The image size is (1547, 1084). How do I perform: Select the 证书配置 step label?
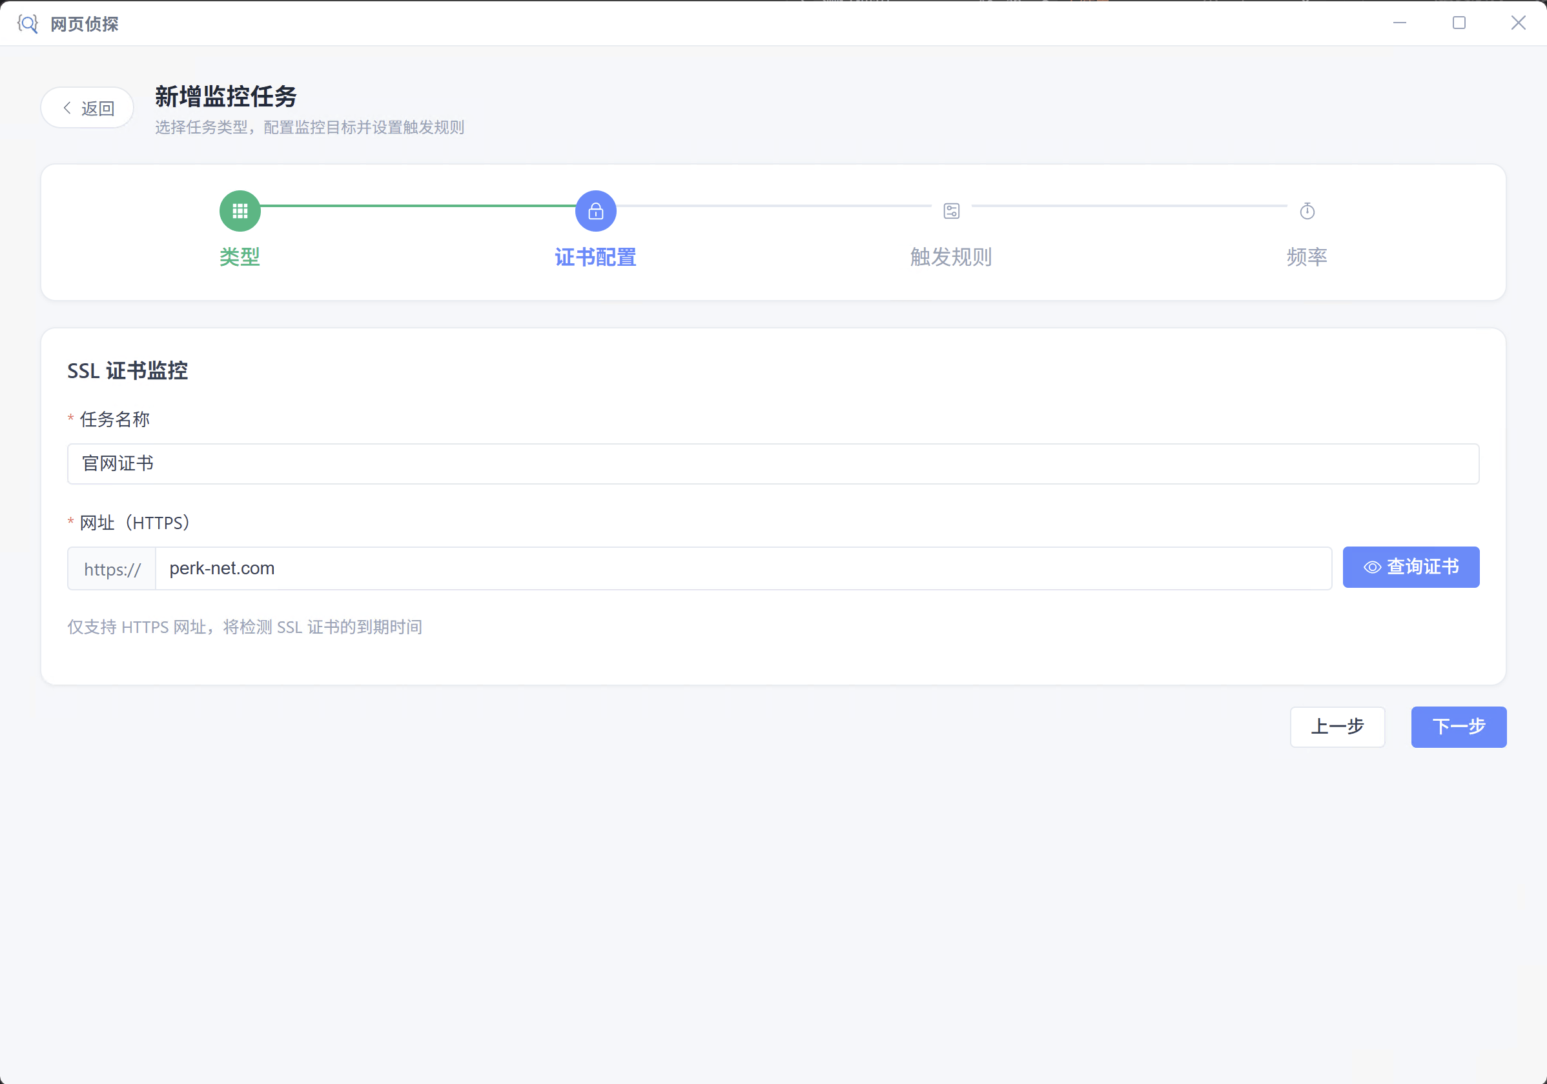[596, 257]
